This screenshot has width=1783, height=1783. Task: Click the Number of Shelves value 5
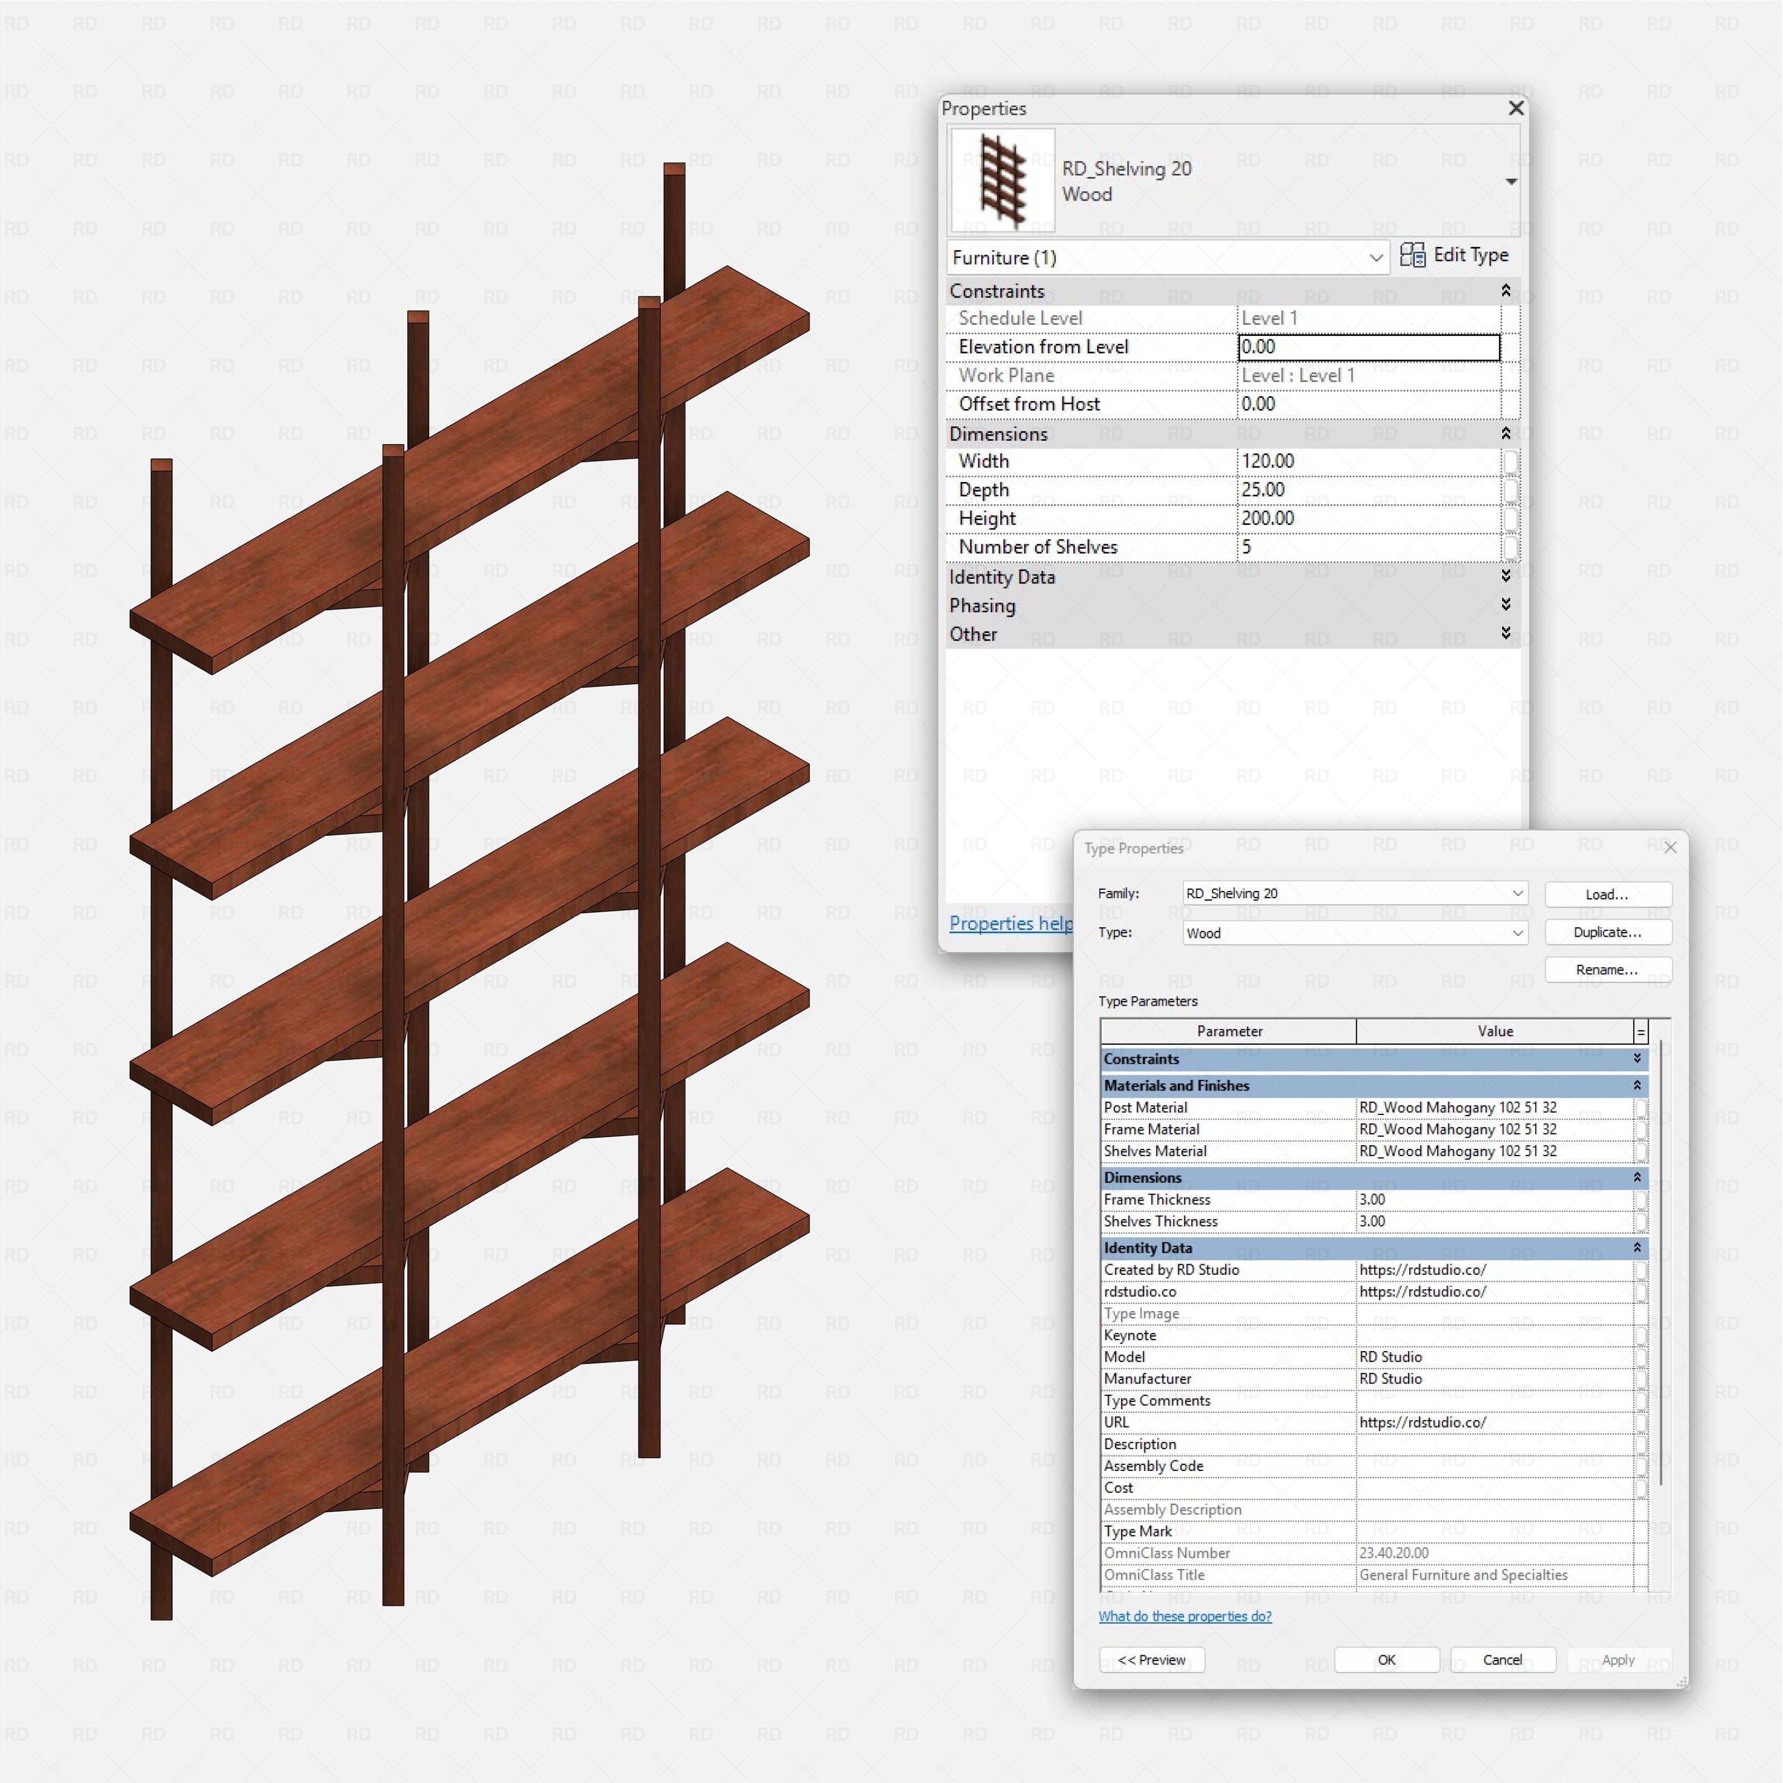(x=1368, y=547)
